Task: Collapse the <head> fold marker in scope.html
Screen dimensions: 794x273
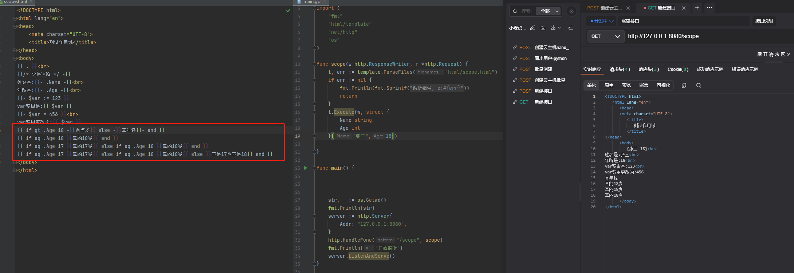Action: coord(15,26)
